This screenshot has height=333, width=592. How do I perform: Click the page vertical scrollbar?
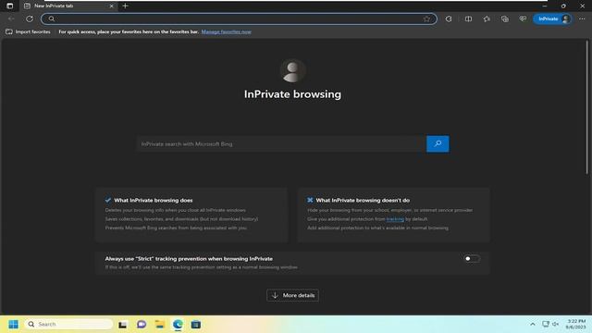587,107
